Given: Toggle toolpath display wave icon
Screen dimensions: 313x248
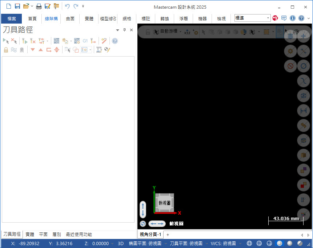Looking at the screenshot, I should [x=14, y=50].
